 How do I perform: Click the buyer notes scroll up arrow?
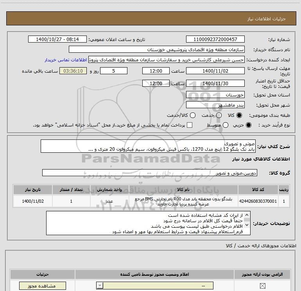[x=247, y=215]
